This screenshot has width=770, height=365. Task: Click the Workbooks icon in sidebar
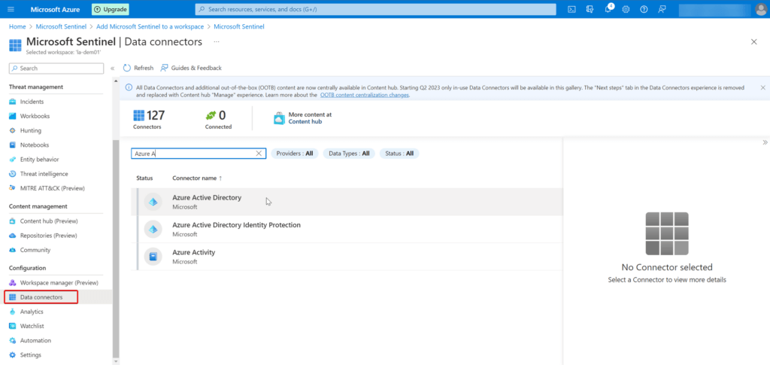point(13,116)
